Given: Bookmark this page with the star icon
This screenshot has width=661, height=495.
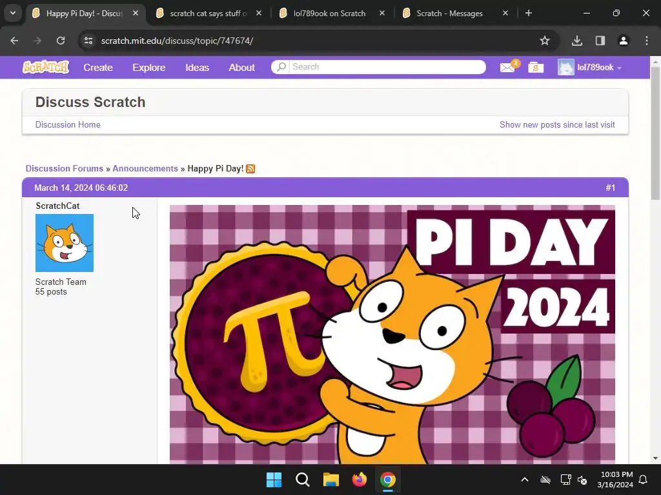Looking at the screenshot, I should click(x=545, y=41).
